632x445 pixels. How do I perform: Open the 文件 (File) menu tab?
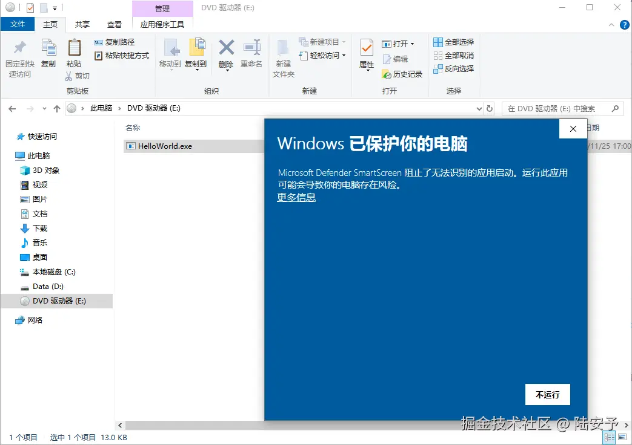[18, 24]
